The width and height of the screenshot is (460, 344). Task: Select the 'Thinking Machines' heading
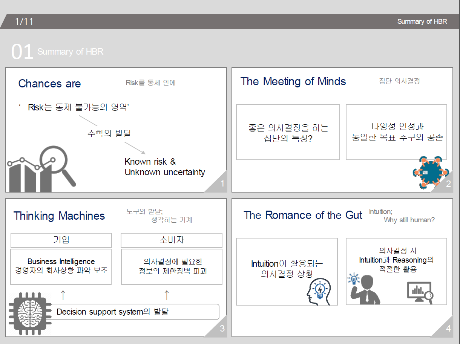[59, 216]
